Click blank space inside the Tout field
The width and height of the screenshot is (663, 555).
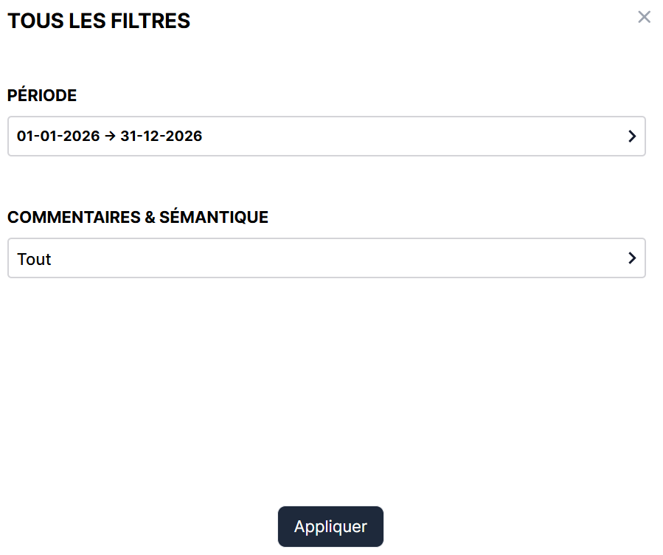(x=339, y=258)
